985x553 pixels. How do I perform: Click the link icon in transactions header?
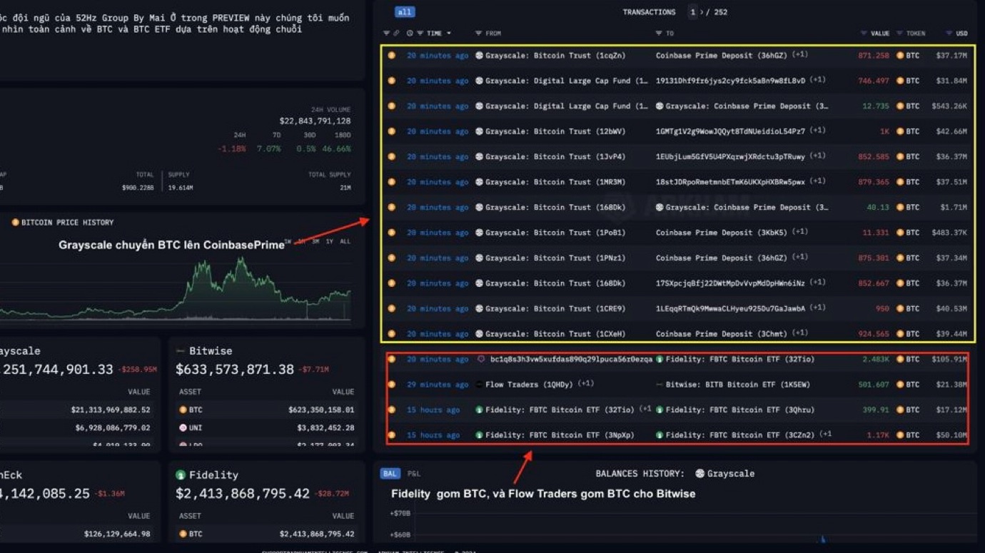[396, 34]
